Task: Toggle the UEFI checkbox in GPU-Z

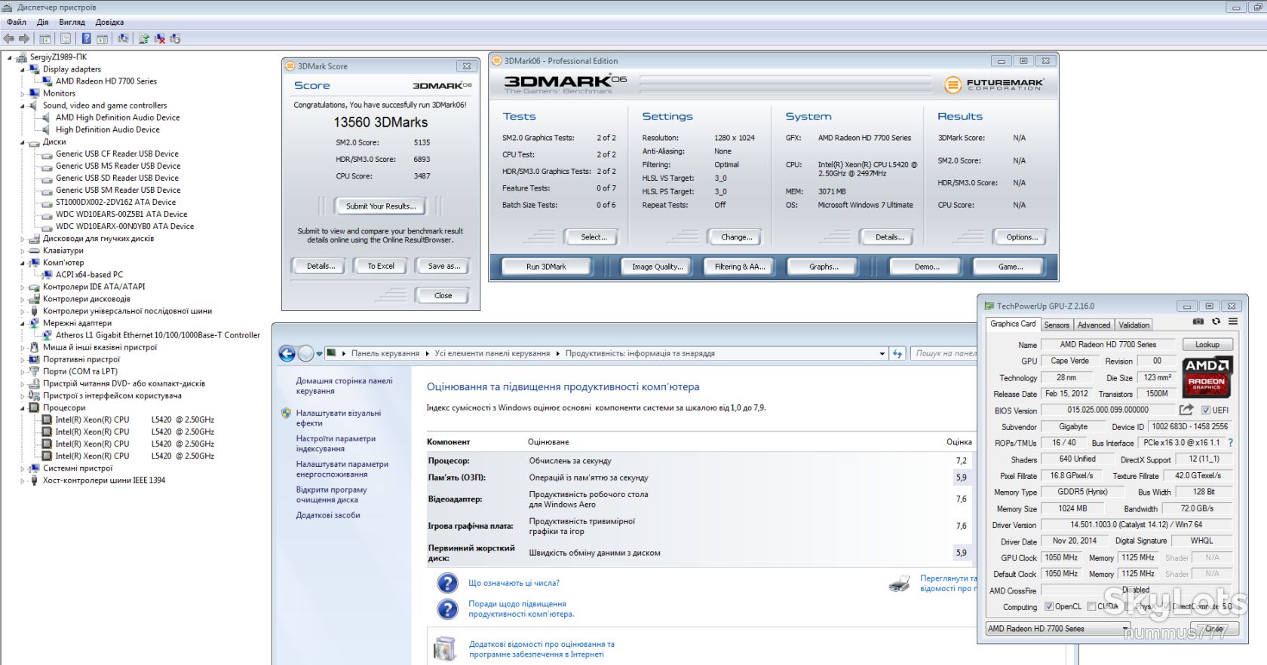Action: [1206, 410]
